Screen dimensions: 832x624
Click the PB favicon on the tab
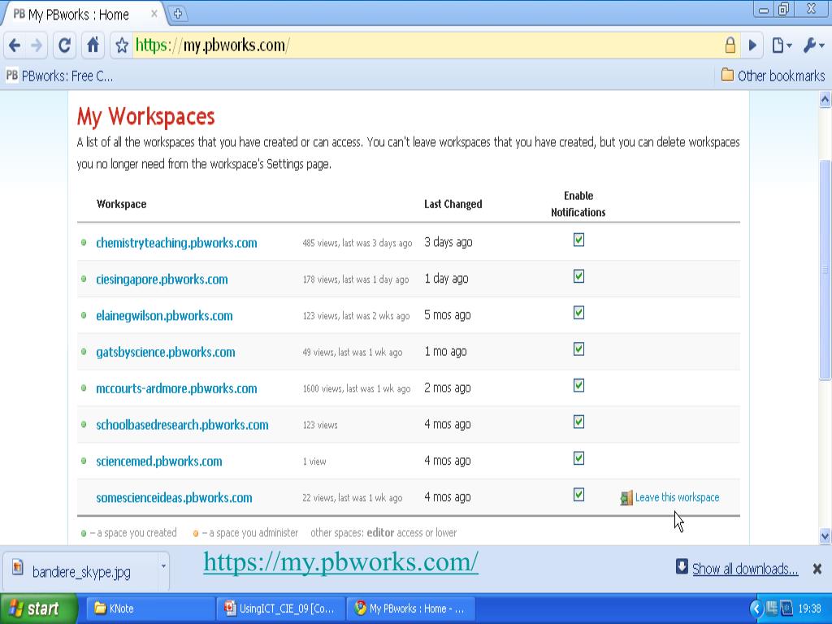tap(19, 15)
